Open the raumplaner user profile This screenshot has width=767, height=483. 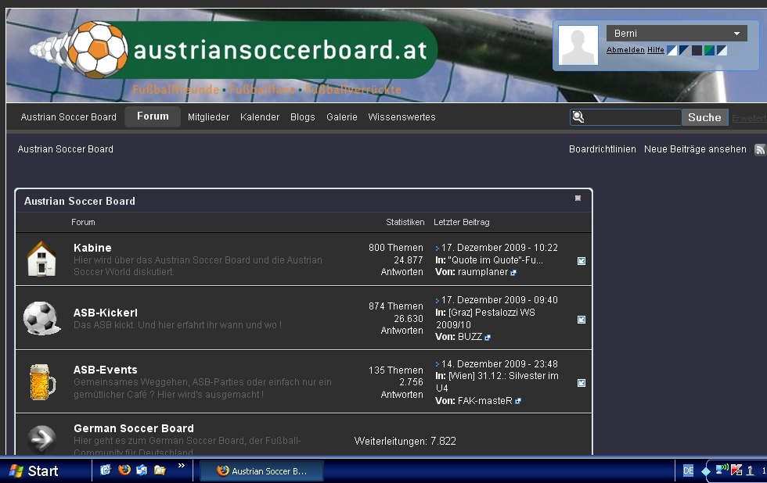point(483,272)
